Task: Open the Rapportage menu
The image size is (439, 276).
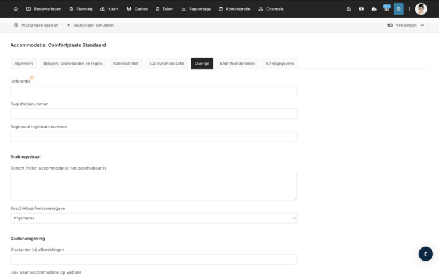Action: pos(196,9)
